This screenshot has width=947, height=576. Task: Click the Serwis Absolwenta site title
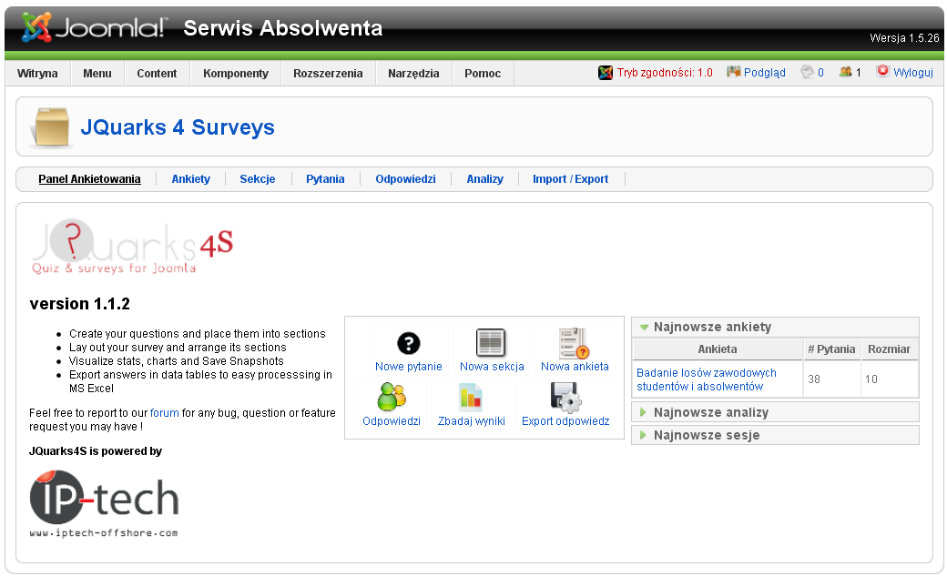pos(282,28)
